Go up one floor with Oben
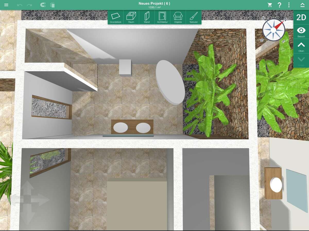 coord(301,47)
